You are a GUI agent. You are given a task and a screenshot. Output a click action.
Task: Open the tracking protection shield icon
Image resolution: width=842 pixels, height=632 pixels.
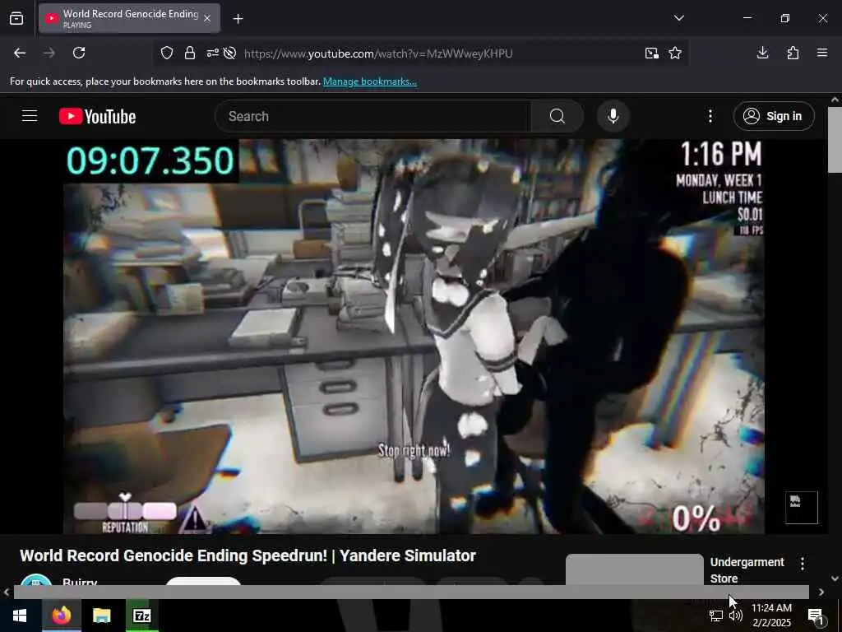(167, 53)
